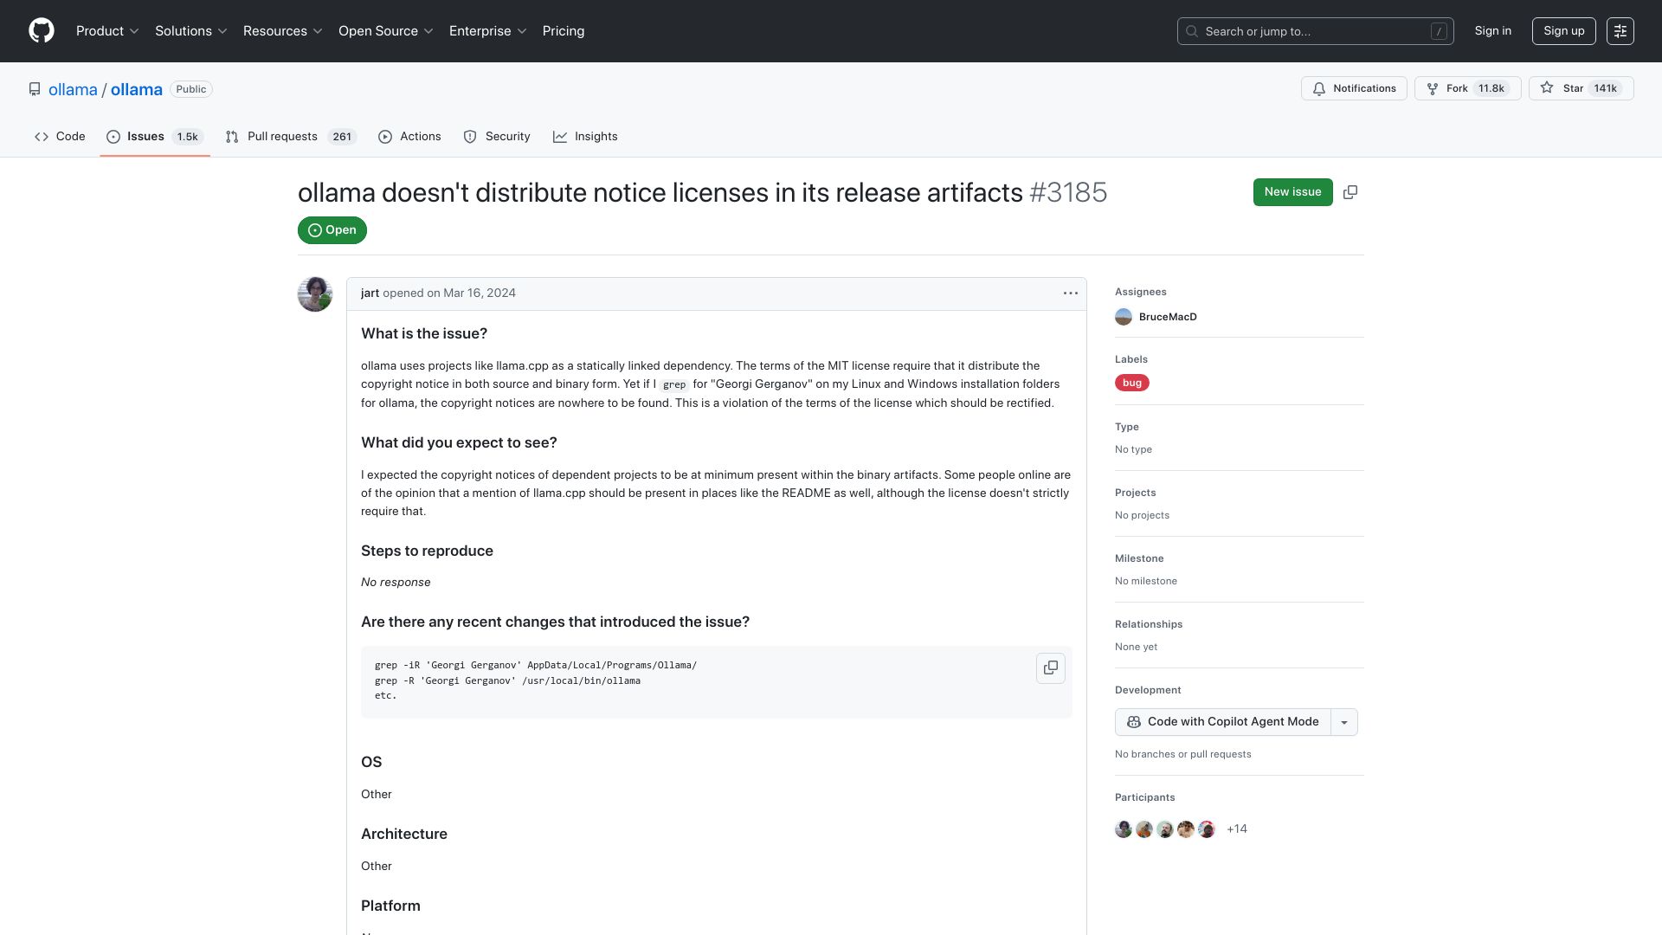Copy the issue link next to New issue

point(1350,192)
